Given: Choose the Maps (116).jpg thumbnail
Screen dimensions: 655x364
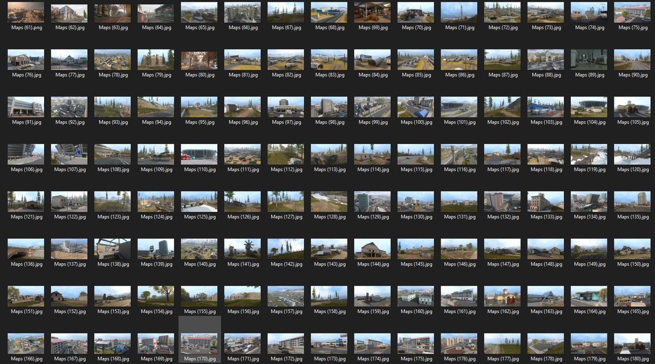Looking at the screenshot, I should pos(459,155).
